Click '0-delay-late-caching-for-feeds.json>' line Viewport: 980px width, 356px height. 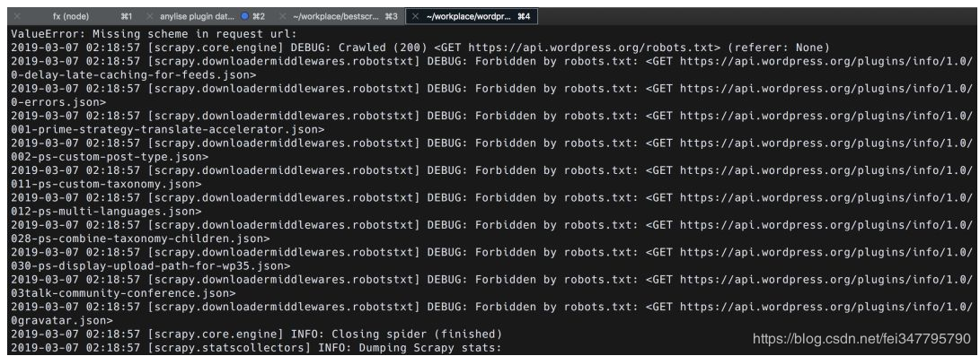(133, 74)
